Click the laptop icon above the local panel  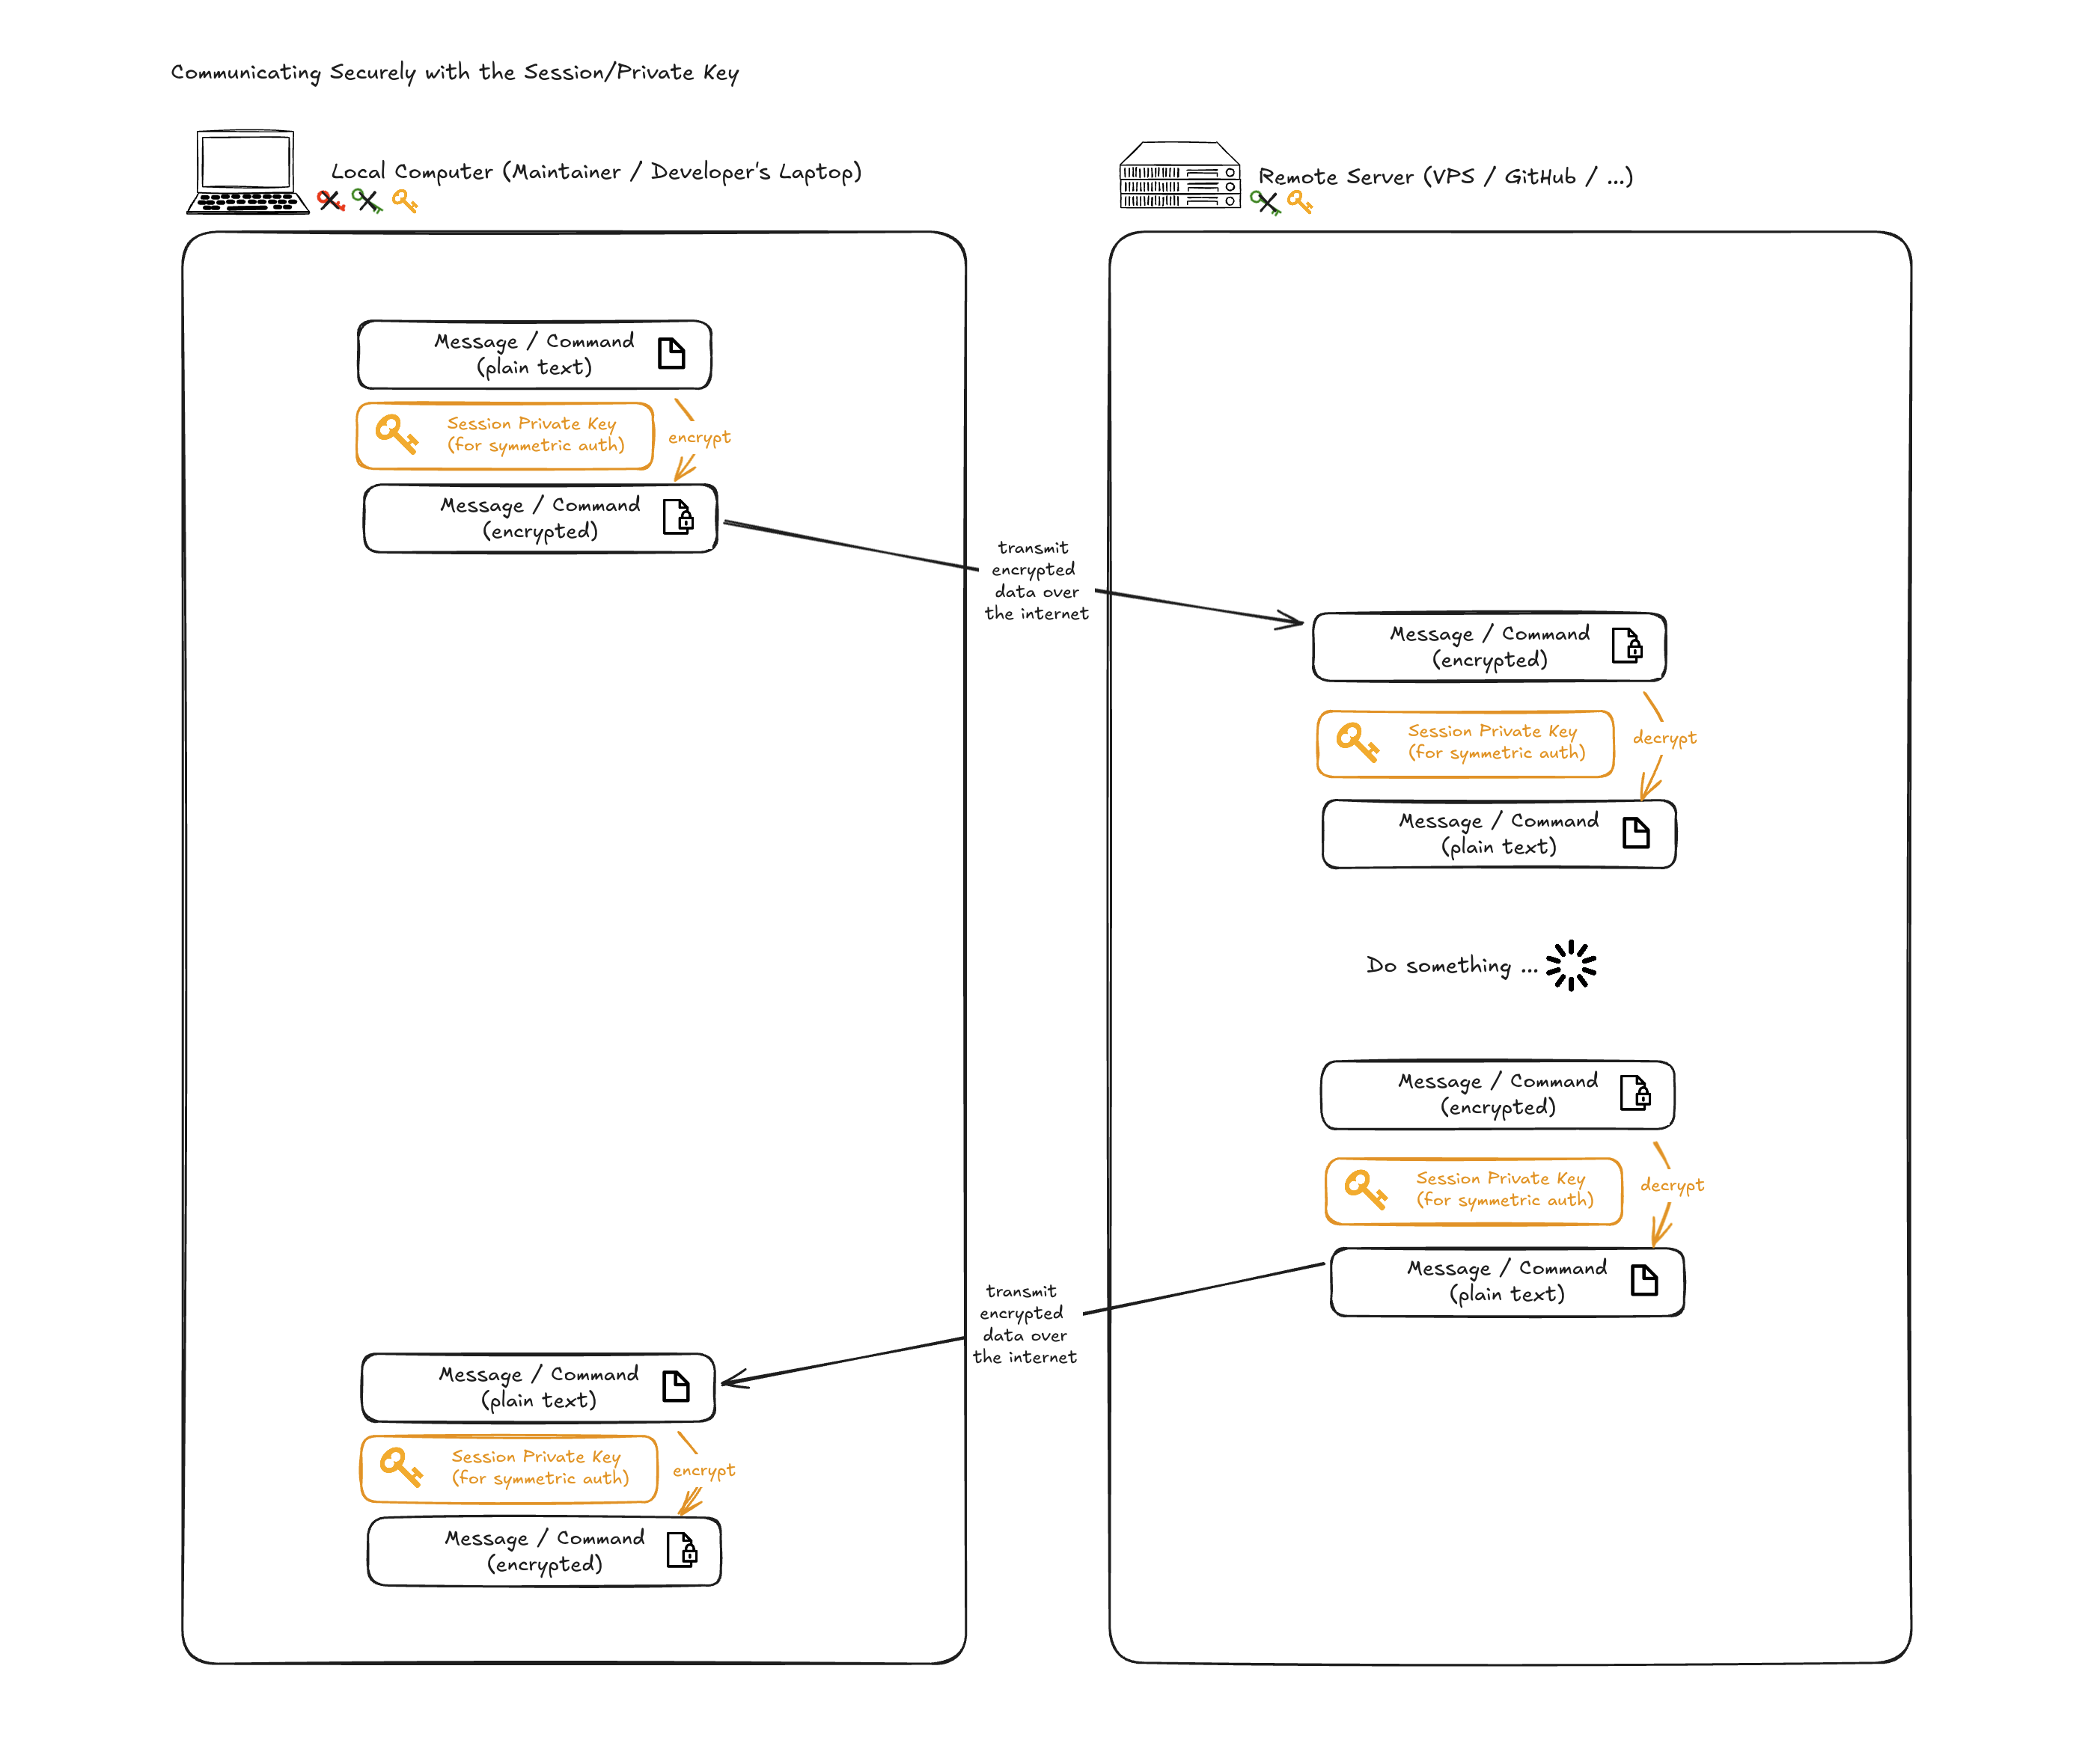click(x=246, y=172)
